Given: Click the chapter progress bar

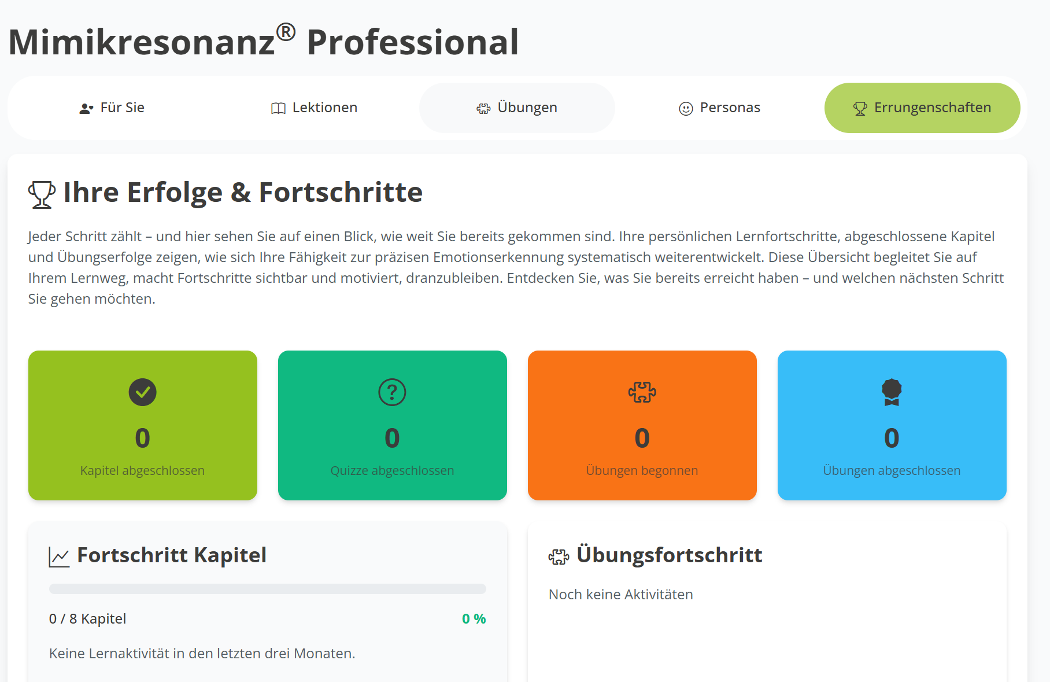Looking at the screenshot, I should coord(267,589).
